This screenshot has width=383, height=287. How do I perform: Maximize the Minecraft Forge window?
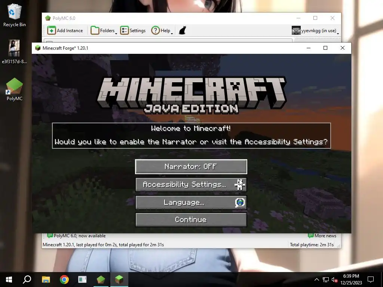[x=325, y=48]
